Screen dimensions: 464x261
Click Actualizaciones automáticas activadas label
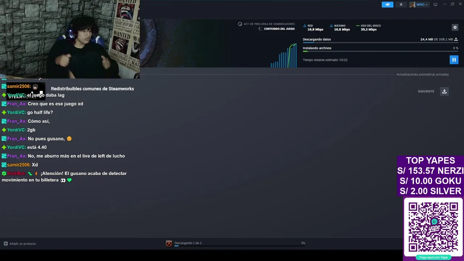click(423, 74)
